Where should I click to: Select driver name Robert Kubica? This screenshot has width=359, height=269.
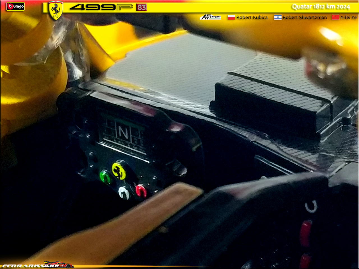pos(252,17)
